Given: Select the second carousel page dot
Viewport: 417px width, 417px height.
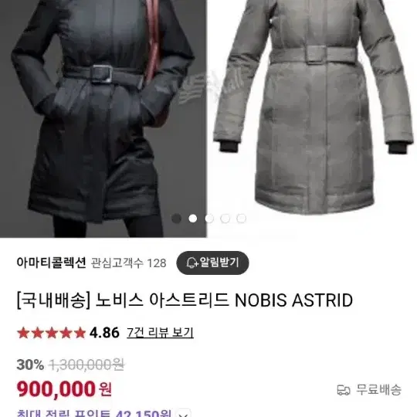Looking at the screenshot, I should pos(193,219).
